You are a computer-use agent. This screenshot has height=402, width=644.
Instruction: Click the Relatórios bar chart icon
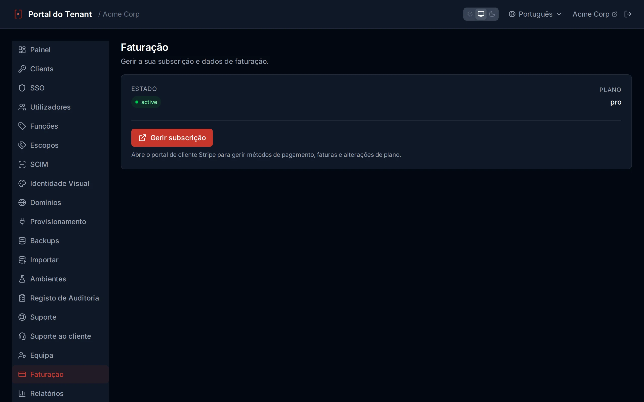[x=22, y=393]
